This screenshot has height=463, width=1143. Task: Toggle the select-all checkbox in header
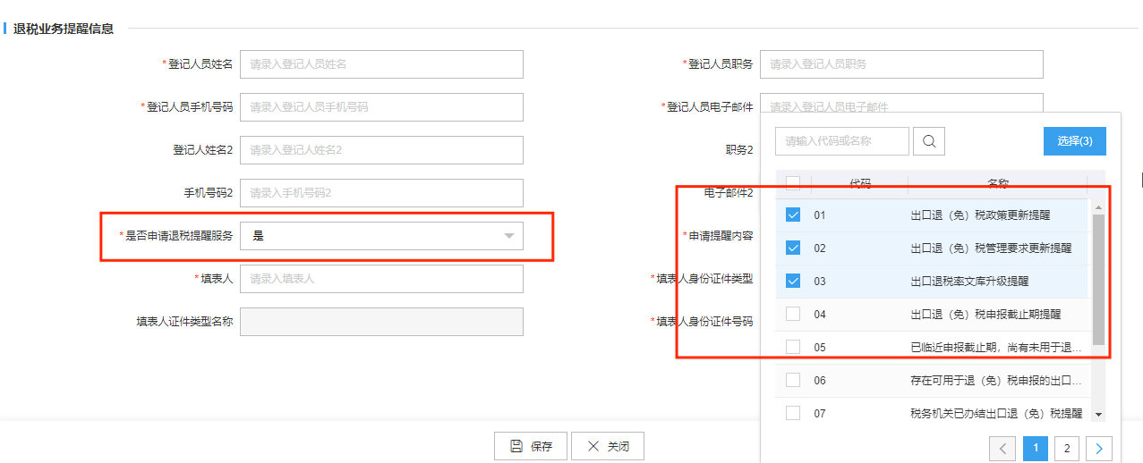pos(792,183)
